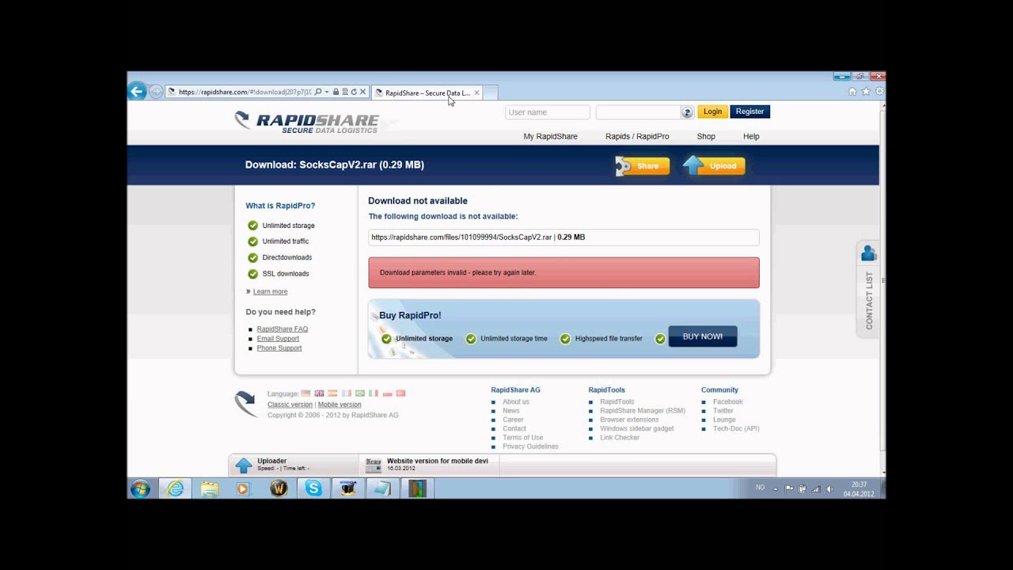Select the RapidShare – Secure Data tab
Image resolution: width=1013 pixels, height=570 pixels.
pos(427,93)
